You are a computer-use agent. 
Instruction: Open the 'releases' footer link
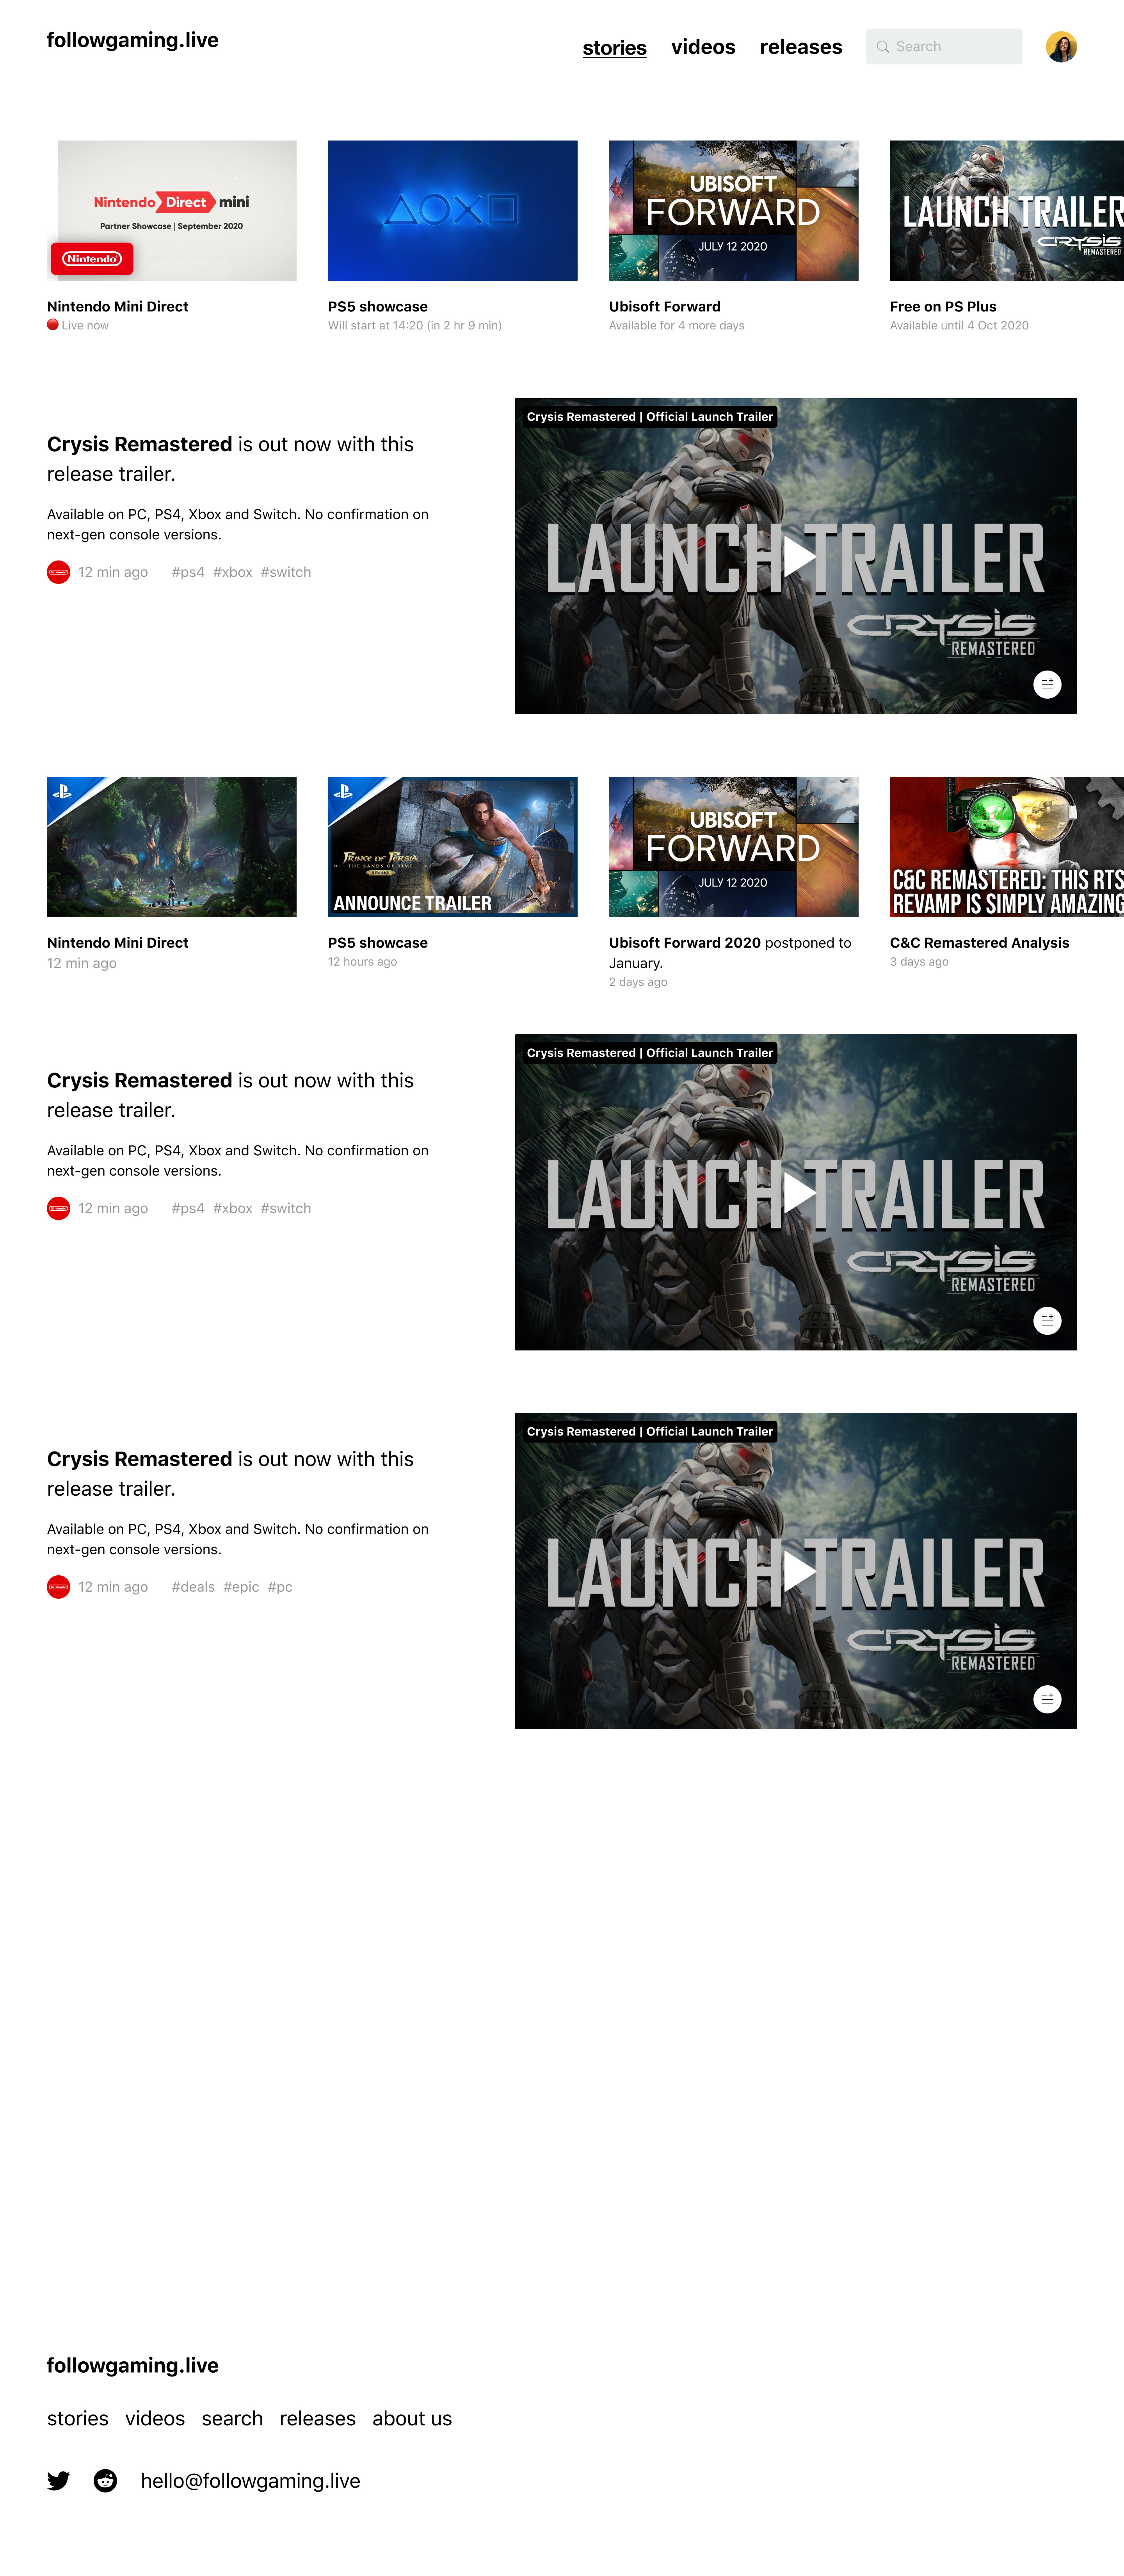click(x=318, y=2419)
